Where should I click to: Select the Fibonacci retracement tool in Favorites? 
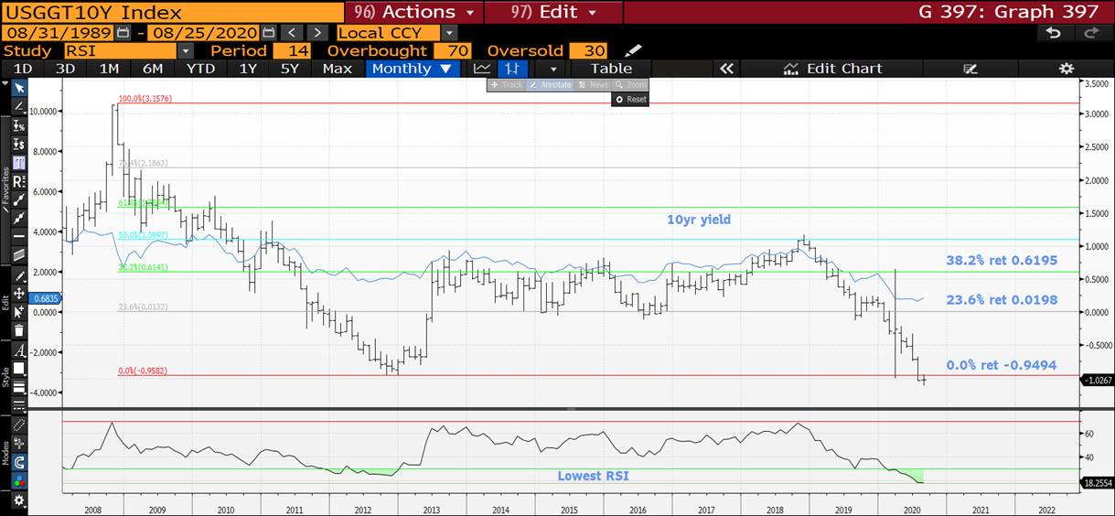pos(18,161)
